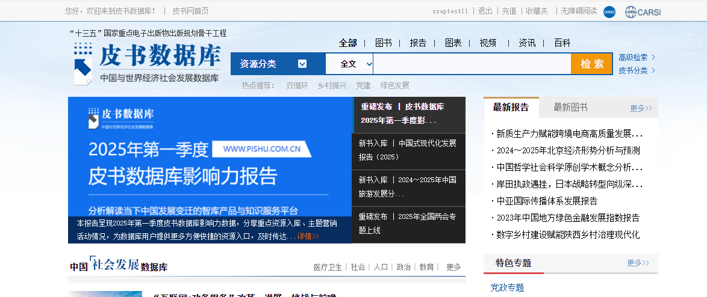Click 教育 category link
The image size is (707, 297).
pos(426,267)
